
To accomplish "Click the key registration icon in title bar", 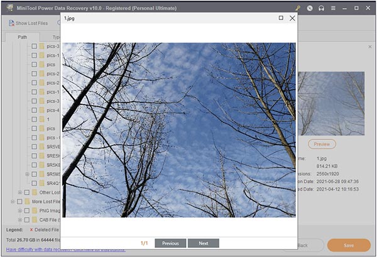I will click(x=297, y=8).
